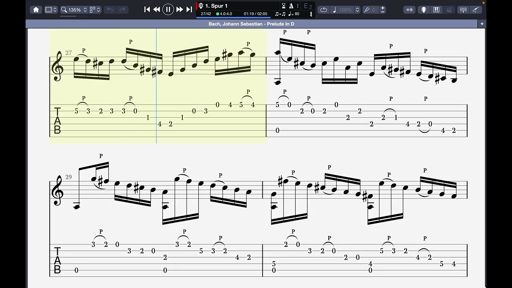Undo the last action

click(110, 10)
